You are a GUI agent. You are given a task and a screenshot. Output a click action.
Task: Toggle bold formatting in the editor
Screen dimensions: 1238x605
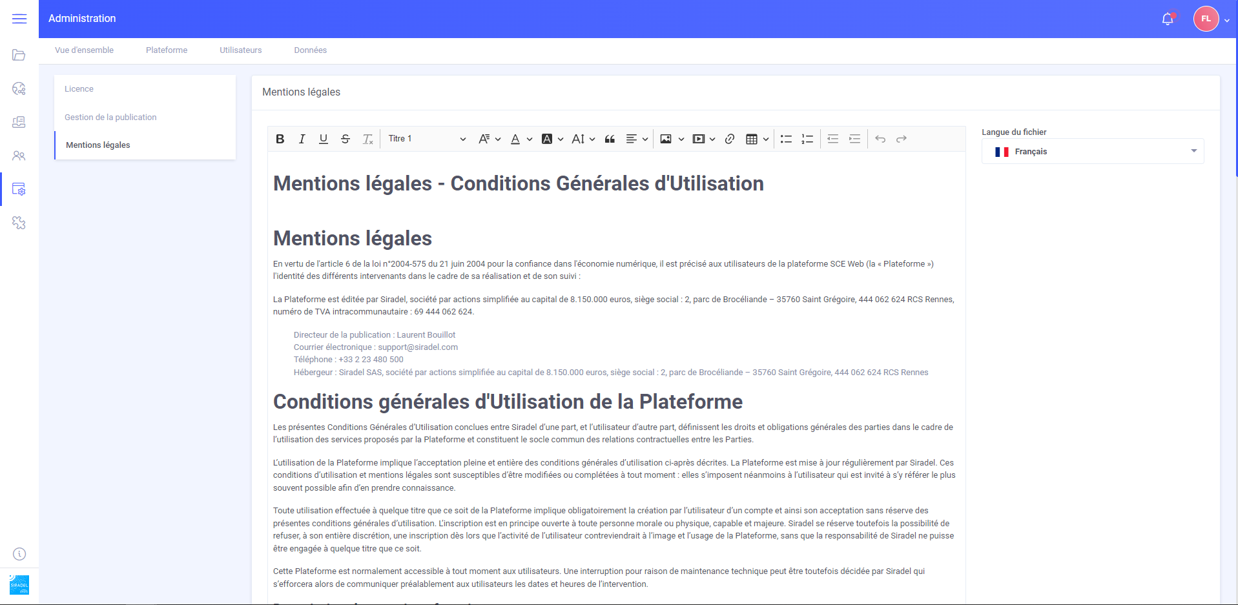[280, 139]
